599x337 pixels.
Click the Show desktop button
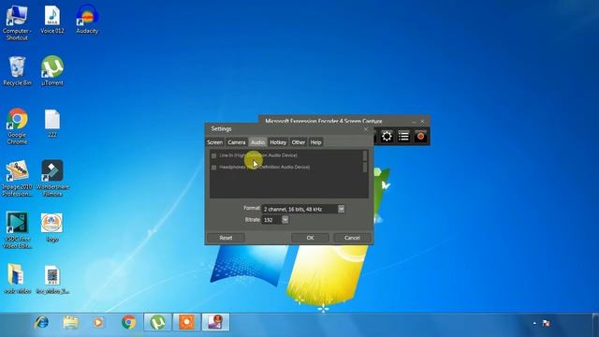(595, 325)
